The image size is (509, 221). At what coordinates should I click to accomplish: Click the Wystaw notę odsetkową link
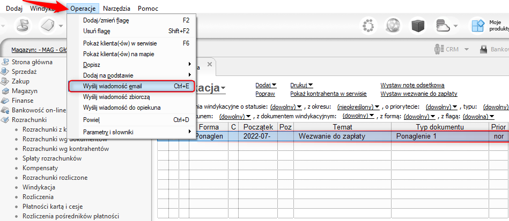pos(412,85)
